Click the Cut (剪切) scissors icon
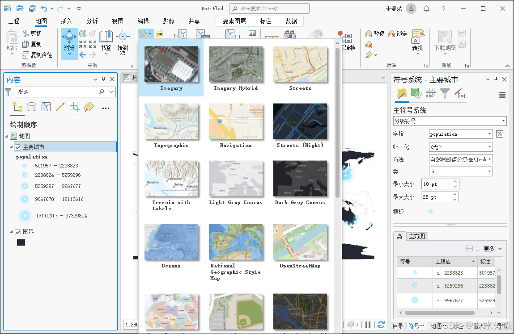The width and height of the screenshot is (514, 334). [26, 33]
